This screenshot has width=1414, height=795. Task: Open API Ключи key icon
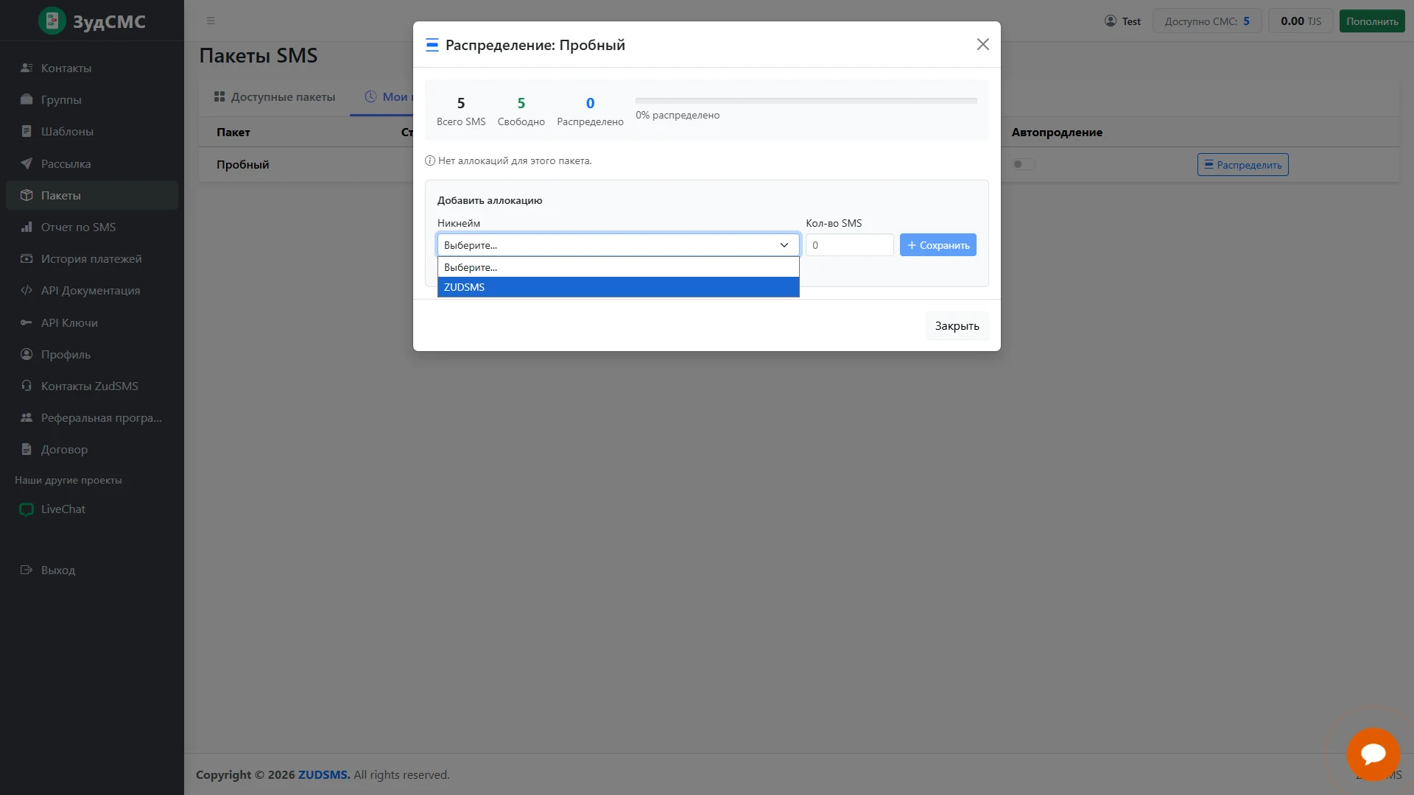tap(27, 322)
